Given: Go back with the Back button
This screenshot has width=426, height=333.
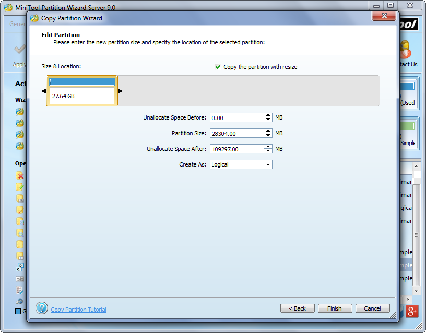Looking at the screenshot, I should (x=298, y=308).
